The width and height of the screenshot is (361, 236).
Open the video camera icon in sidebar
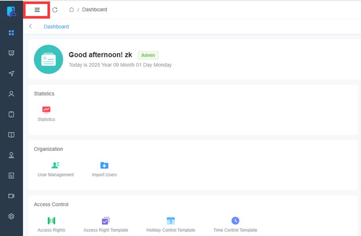coord(11,196)
